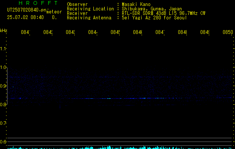The height and width of the screenshot is (149, 235).
Task: Click the 1.1 kHz frequency tick label
Action: click(3, 49)
